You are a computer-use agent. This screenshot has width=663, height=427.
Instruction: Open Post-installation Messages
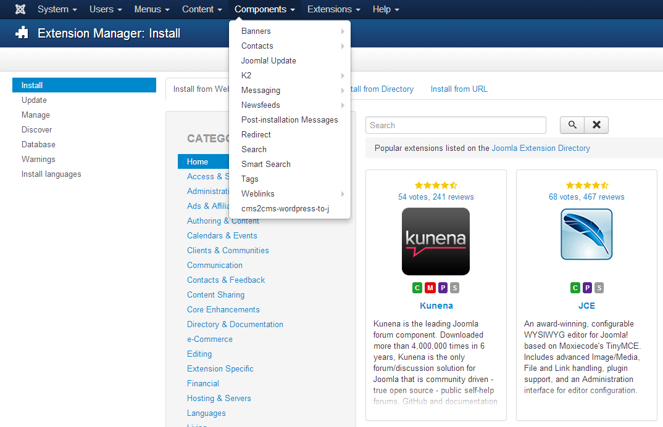click(x=290, y=120)
